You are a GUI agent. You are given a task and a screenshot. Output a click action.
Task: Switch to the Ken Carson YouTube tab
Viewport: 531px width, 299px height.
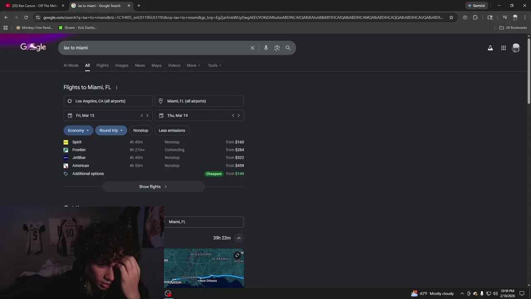(34, 6)
